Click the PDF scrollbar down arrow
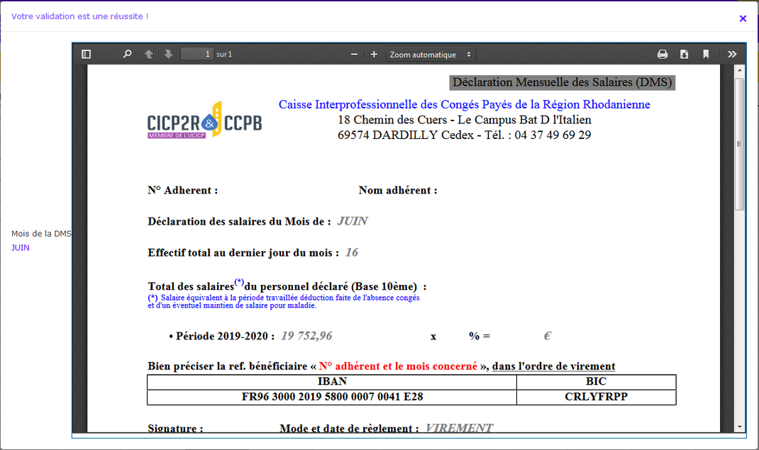 tap(739, 427)
